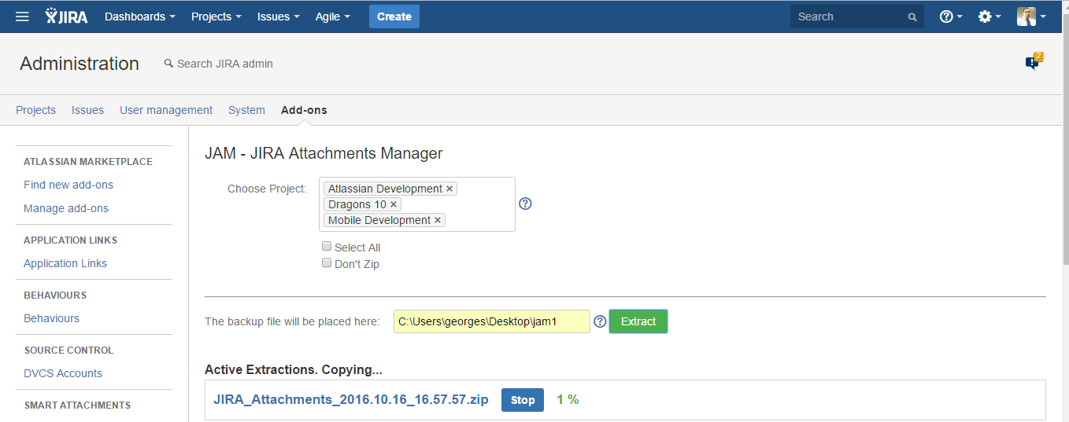Switch to the System tab
The width and height of the screenshot is (1069, 422).
(246, 110)
